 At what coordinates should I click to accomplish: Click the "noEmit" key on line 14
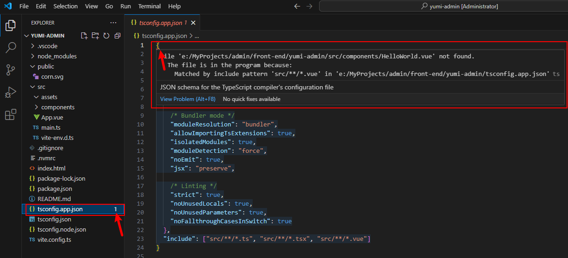(x=184, y=159)
